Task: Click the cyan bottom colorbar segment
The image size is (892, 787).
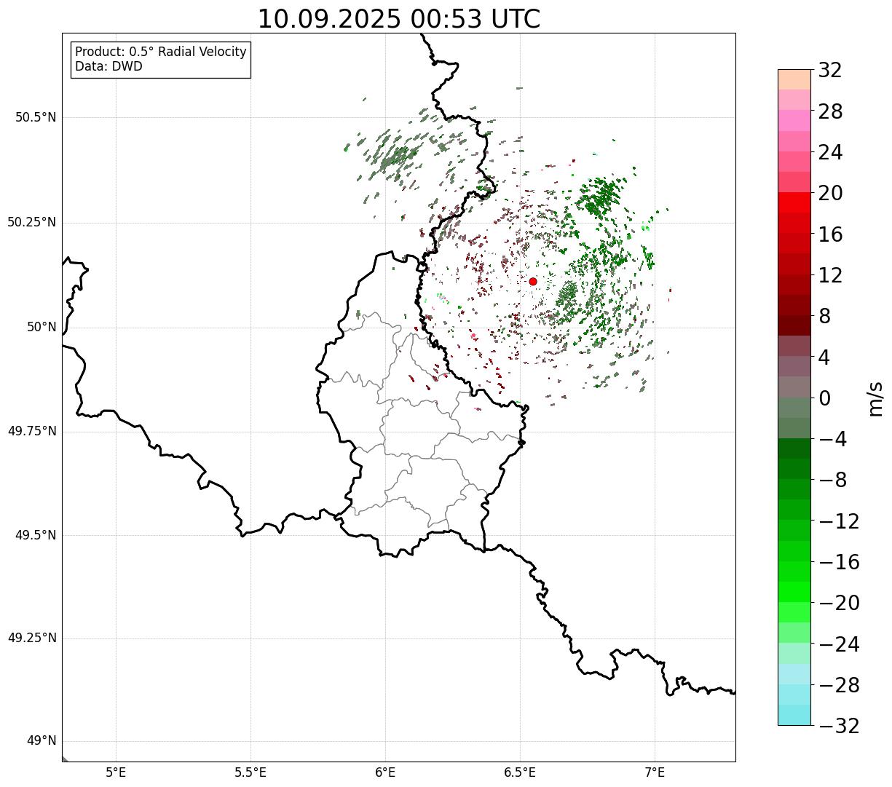Action: click(794, 715)
